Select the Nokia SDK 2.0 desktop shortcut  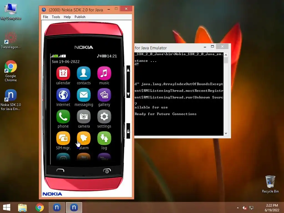pyautogui.click(x=11, y=100)
